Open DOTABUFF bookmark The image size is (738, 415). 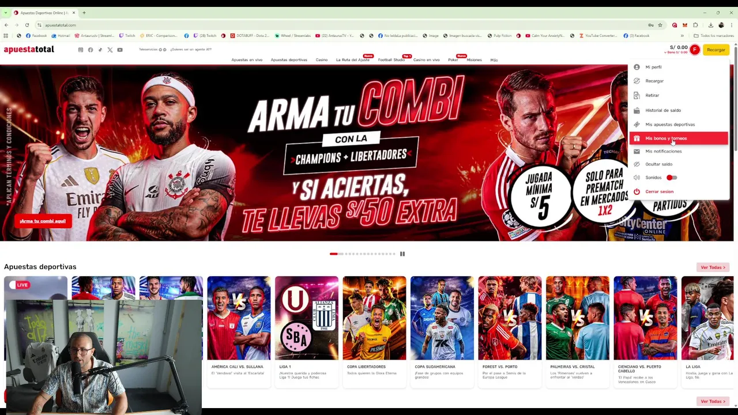pos(250,36)
